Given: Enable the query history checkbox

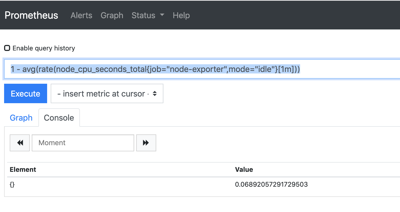Looking at the screenshot, I should pyautogui.click(x=7, y=48).
